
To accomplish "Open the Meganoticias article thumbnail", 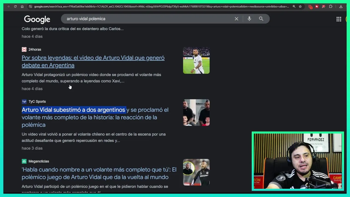I will coord(196,172).
